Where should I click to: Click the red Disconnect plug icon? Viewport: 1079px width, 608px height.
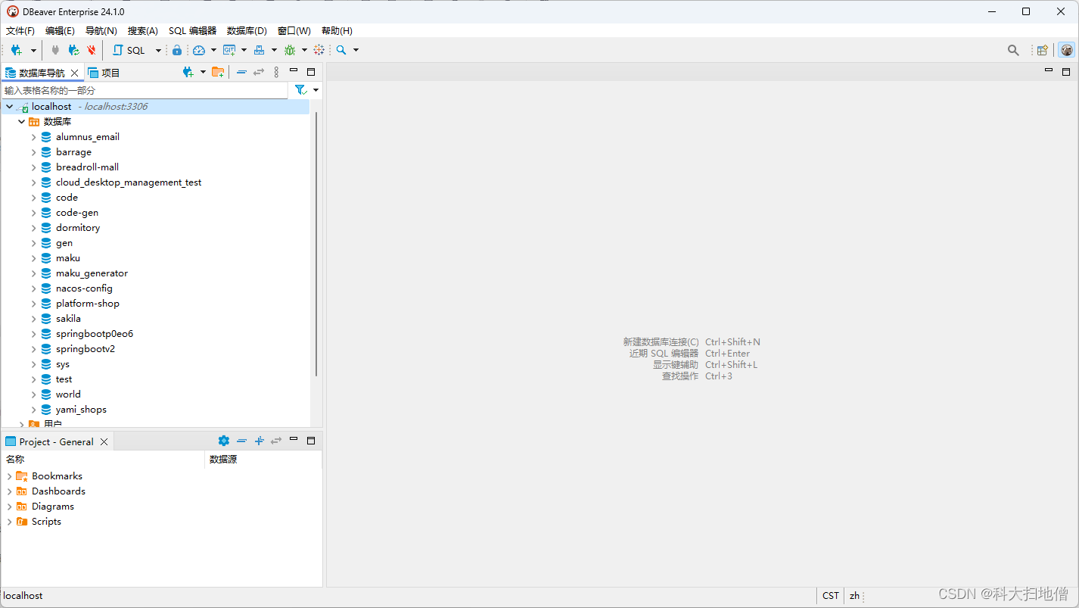(92, 50)
